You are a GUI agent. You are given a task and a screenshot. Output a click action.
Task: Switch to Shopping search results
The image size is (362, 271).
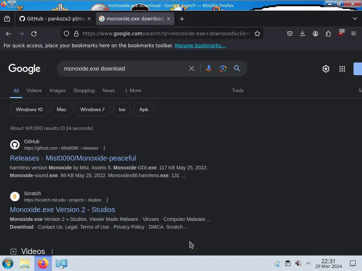(x=84, y=91)
